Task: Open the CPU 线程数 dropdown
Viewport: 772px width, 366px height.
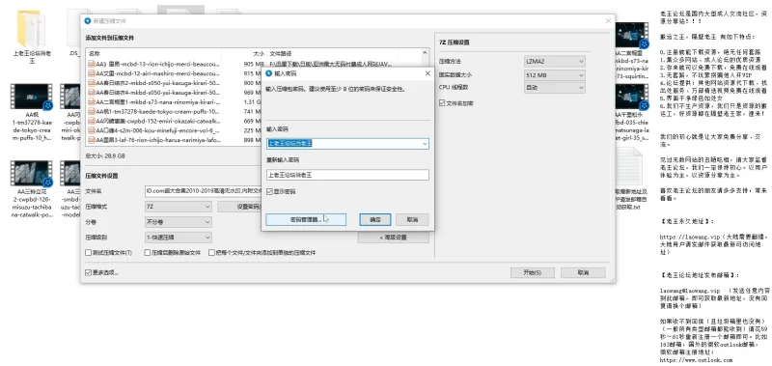Action: click(554, 88)
